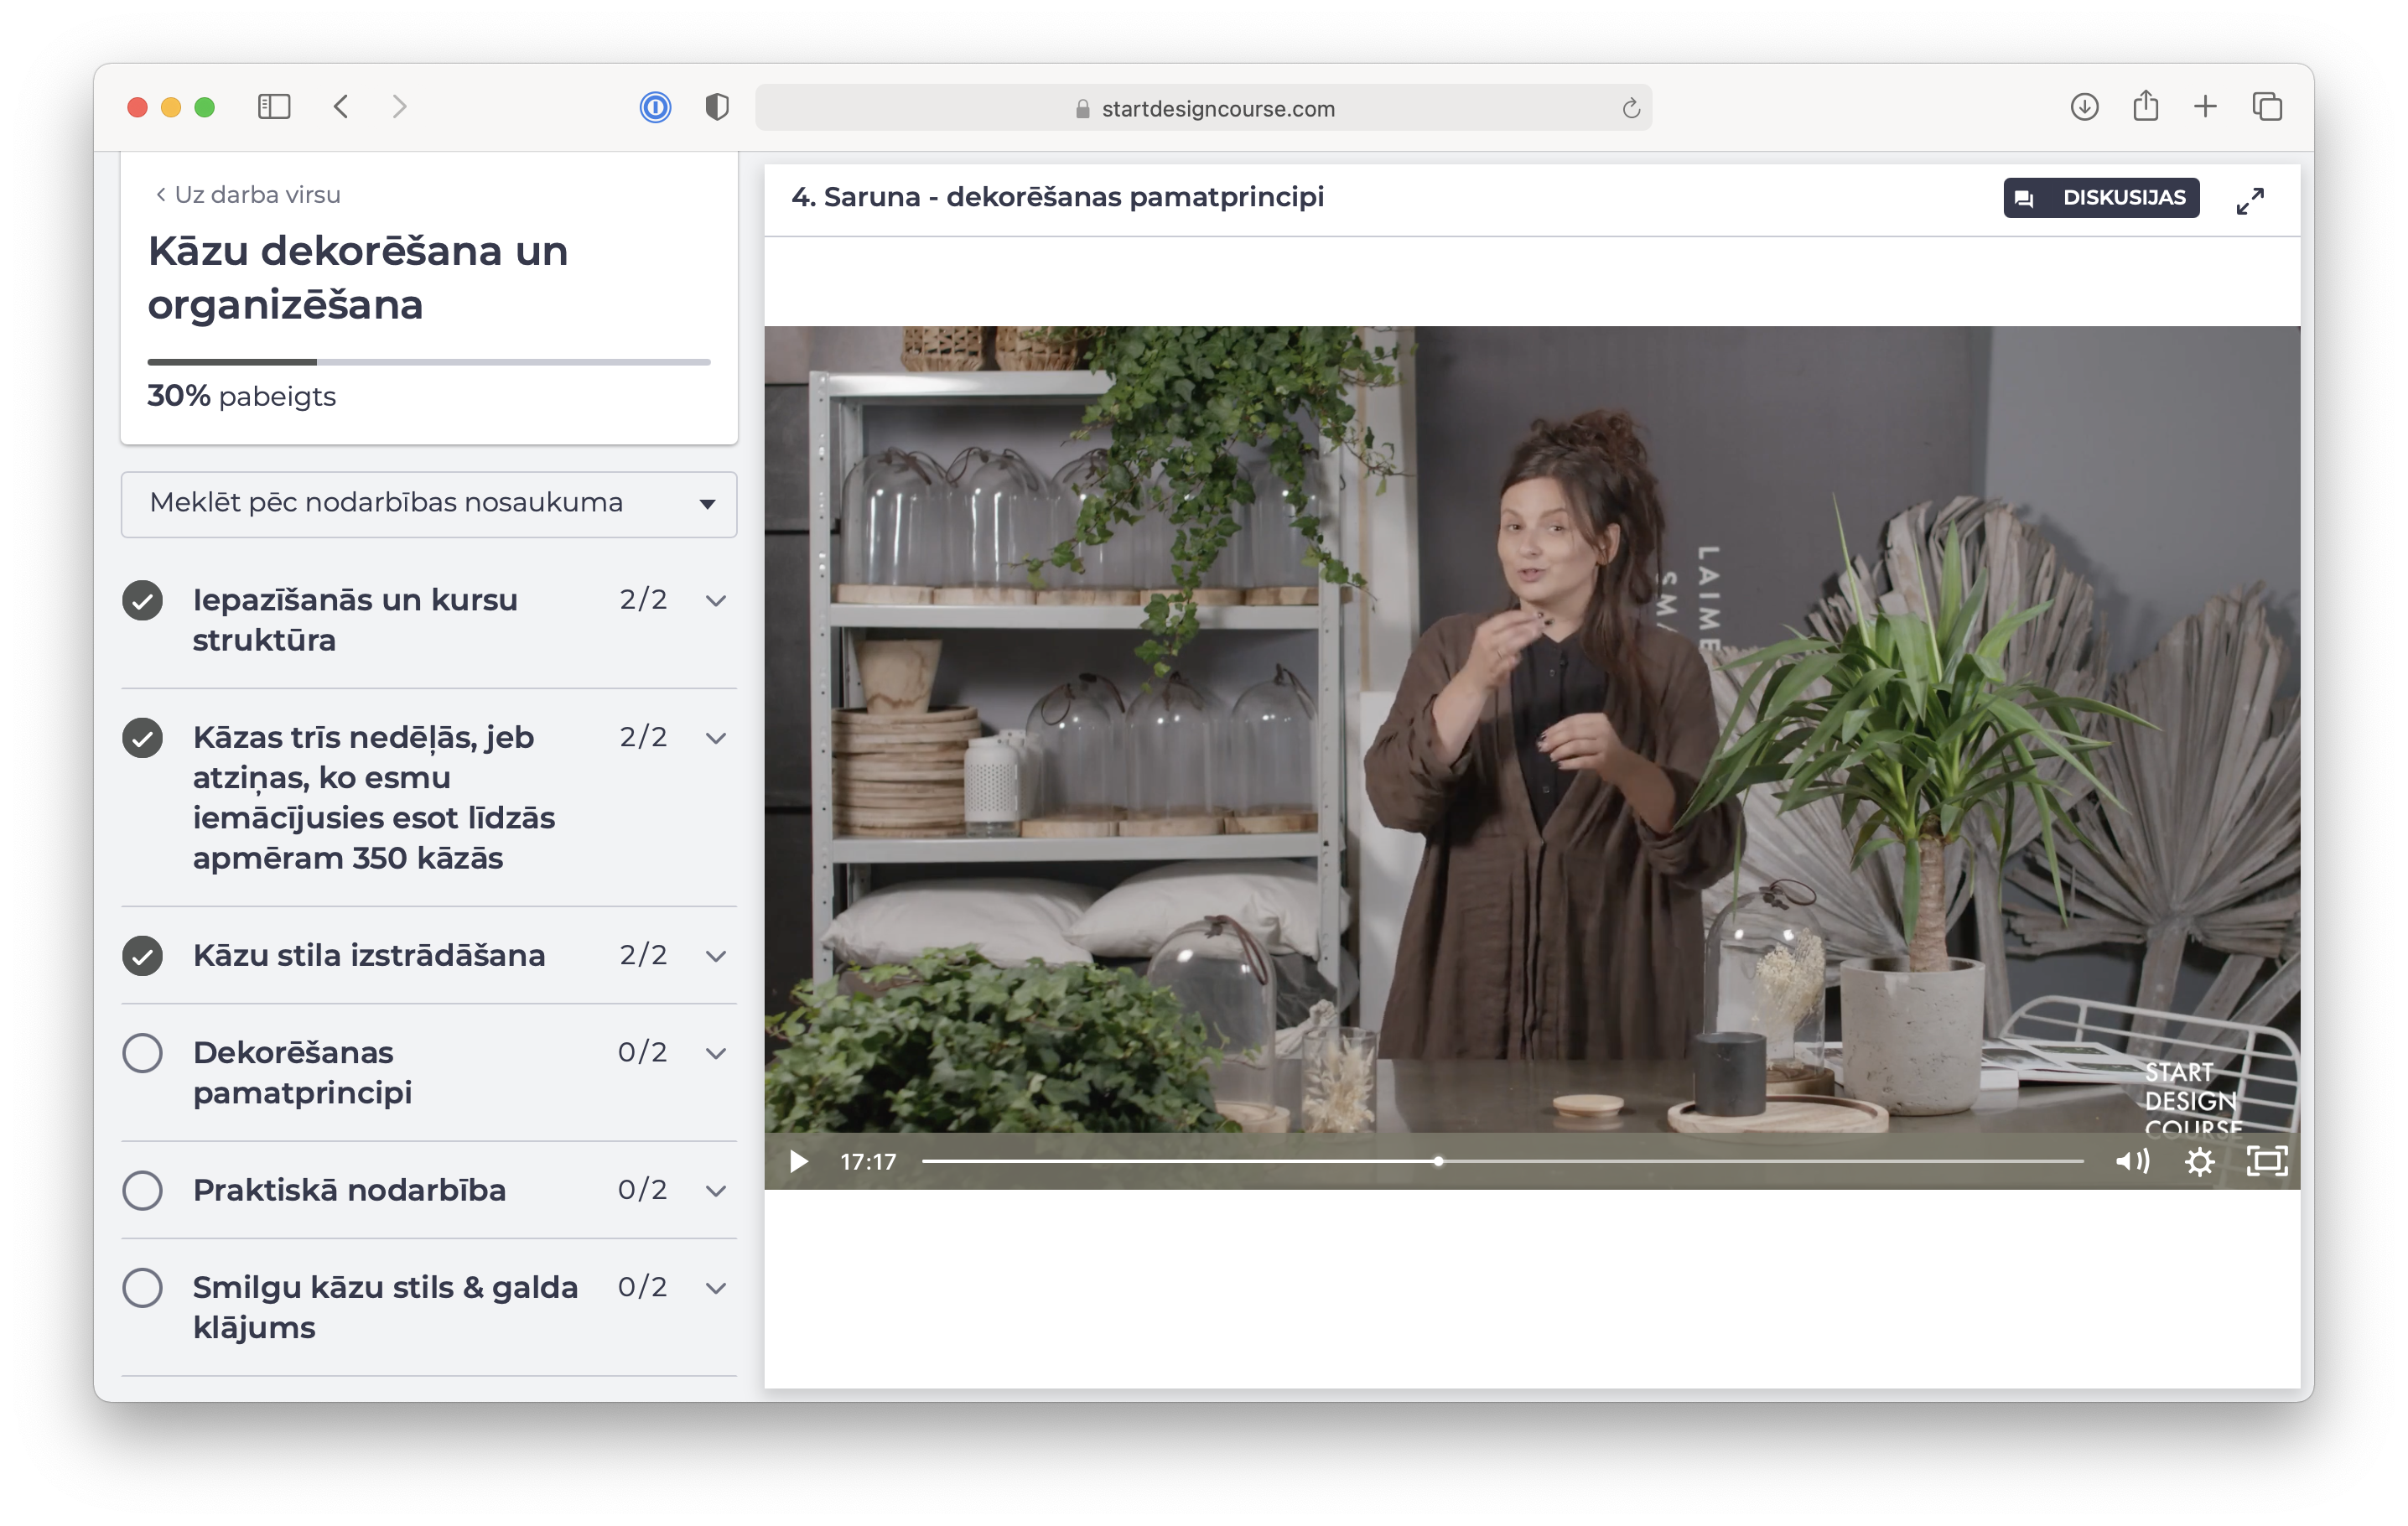Open video settings gear

pyautogui.click(x=2199, y=1161)
